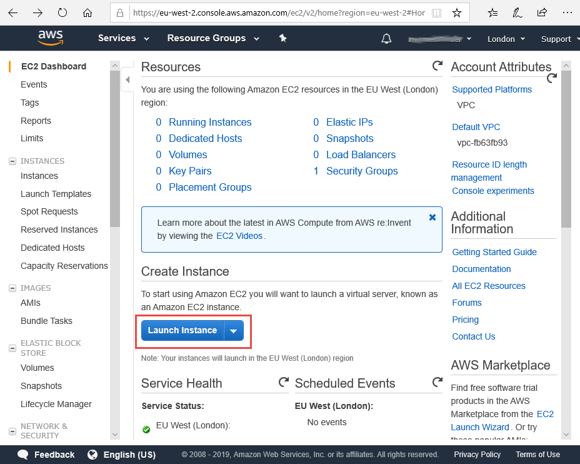Share this page from the browser
Screen dimensions: 580x464
coord(542,13)
